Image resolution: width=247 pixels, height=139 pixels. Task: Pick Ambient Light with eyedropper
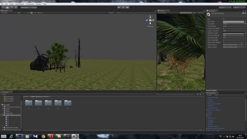click(245, 33)
